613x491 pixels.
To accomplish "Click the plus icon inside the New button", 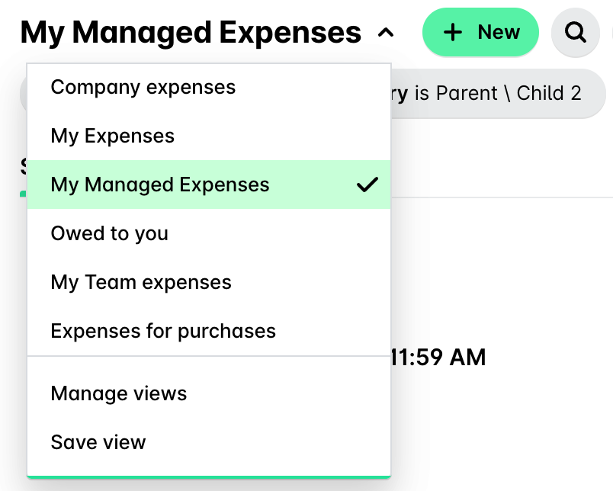I will click(x=454, y=32).
